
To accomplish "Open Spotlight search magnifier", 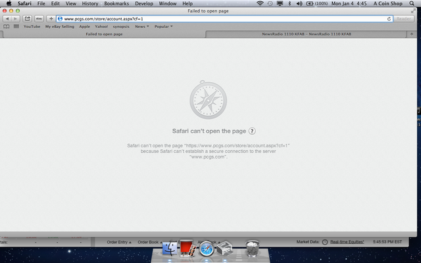I will coord(412,3).
